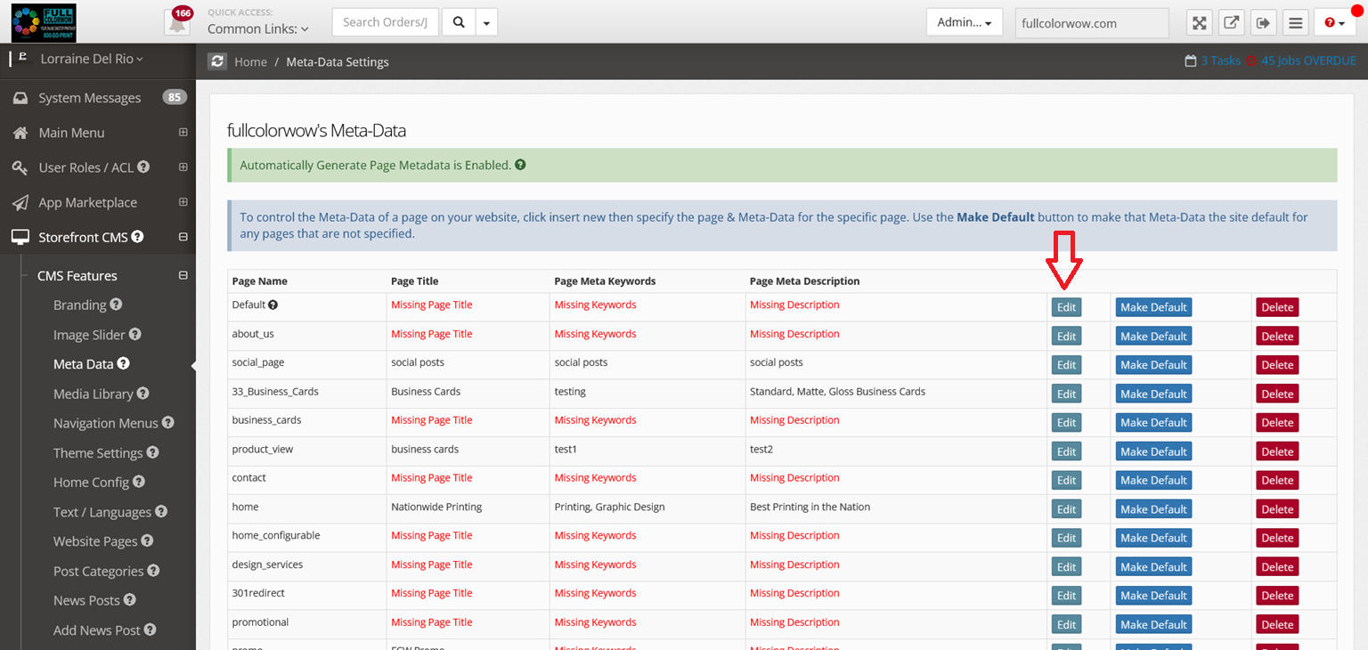Expand the search options caret
The height and width of the screenshot is (650, 1368).
tap(485, 22)
